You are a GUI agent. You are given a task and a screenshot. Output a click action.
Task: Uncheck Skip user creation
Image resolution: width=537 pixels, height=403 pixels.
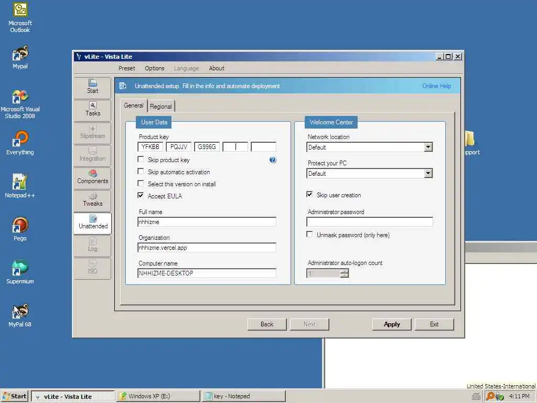pos(309,194)
